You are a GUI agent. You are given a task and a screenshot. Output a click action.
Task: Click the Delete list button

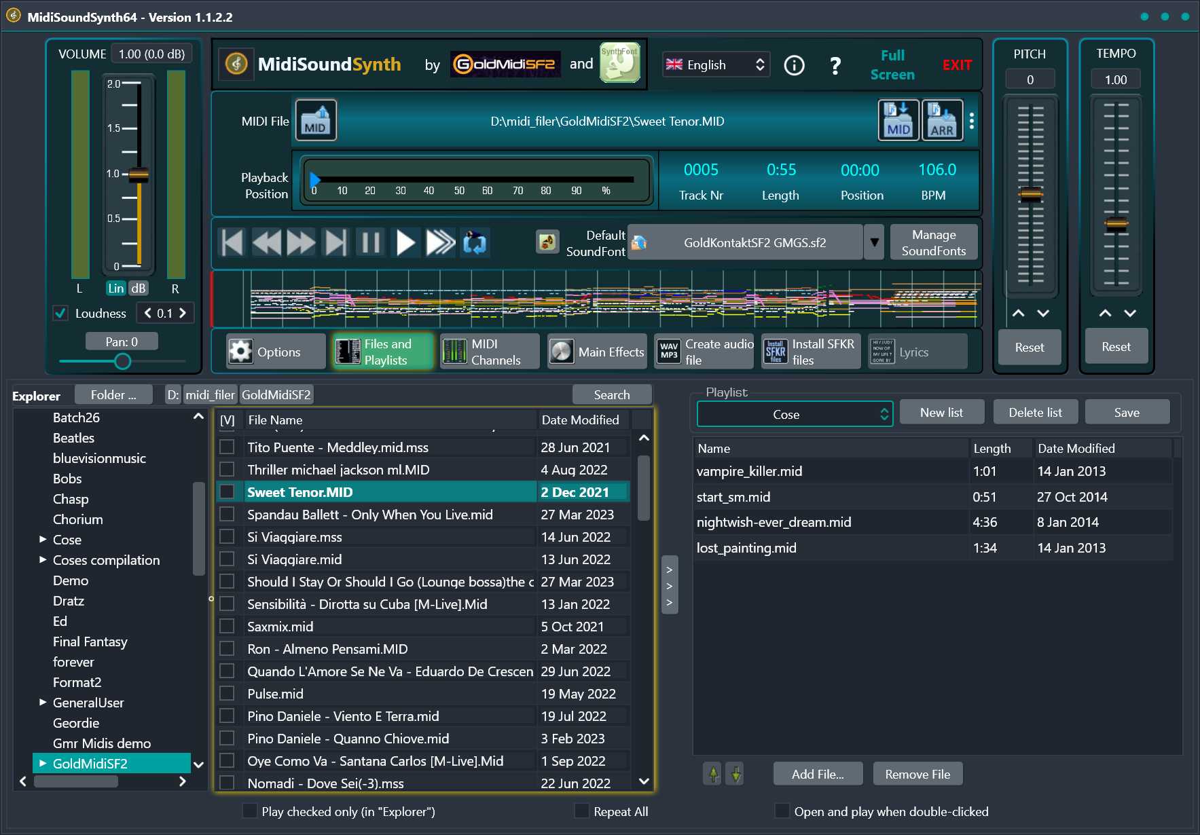pyautogui.click(x=1035, y=412)
